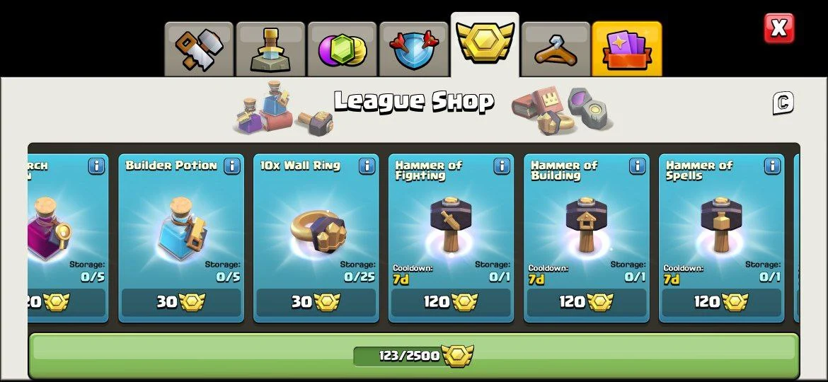Screen dimensions: 828x382
Task: Open the gems and coins resources tab
Action: [x=343, y=49]
